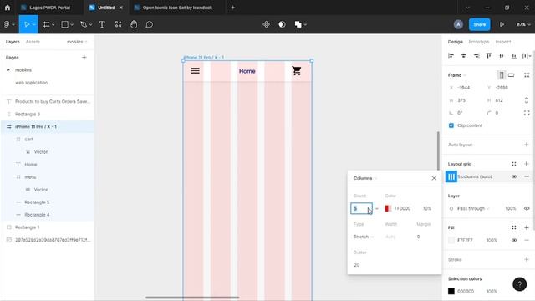Select the Hand tool
This screenshot has height=301, width=535.
[134, 24]
